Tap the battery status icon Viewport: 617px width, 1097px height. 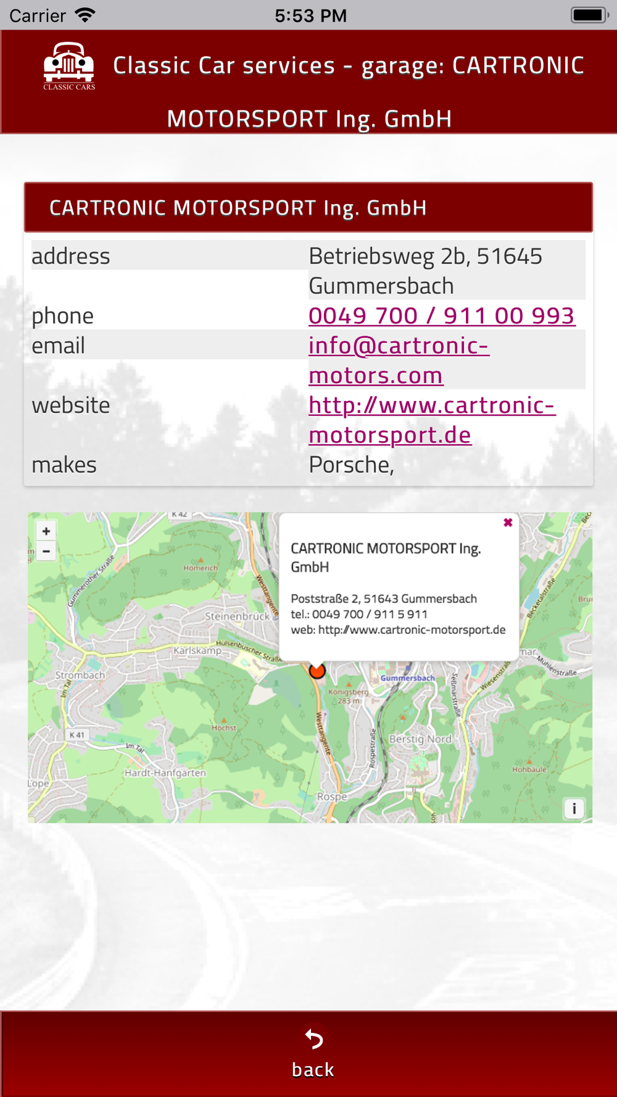point(590,15)
